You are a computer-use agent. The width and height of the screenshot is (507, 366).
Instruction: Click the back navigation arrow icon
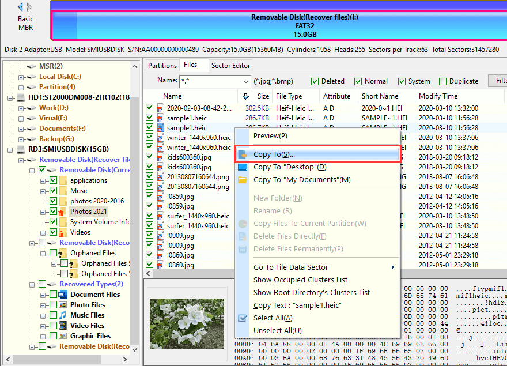21,7
